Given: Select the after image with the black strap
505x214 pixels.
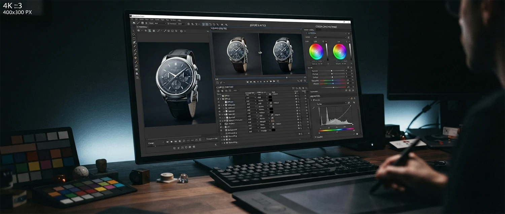Looking at the screenshot, I should (283, 53).
